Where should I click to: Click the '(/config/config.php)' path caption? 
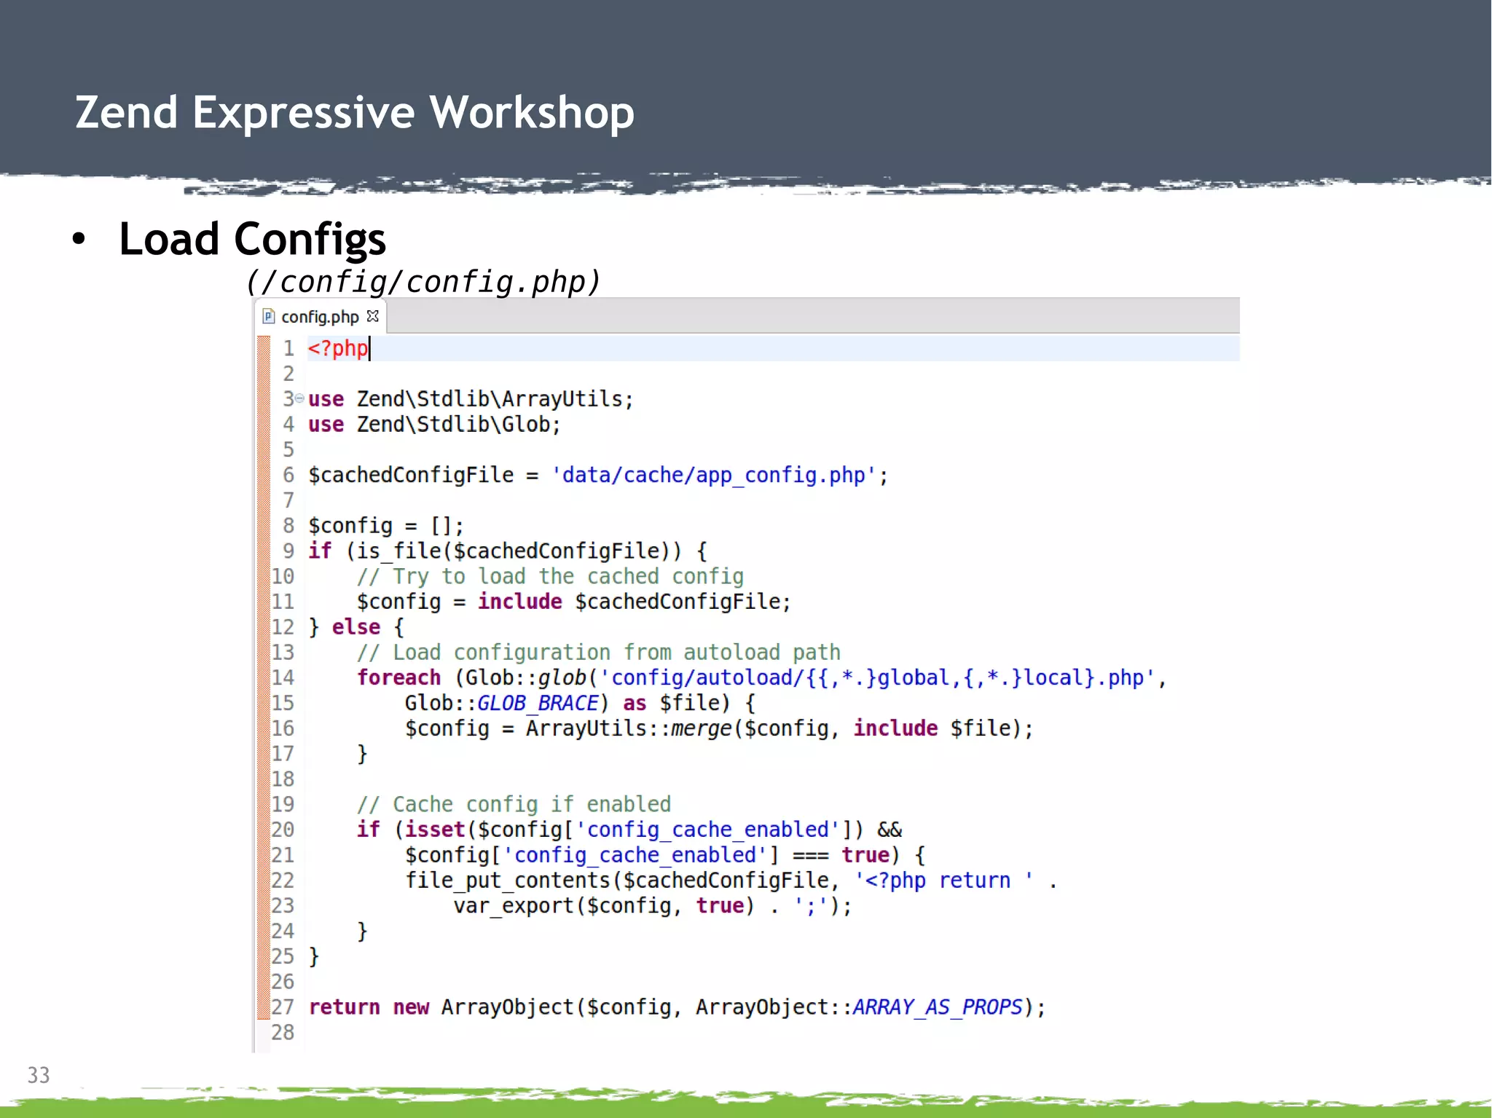pos(423,282)
